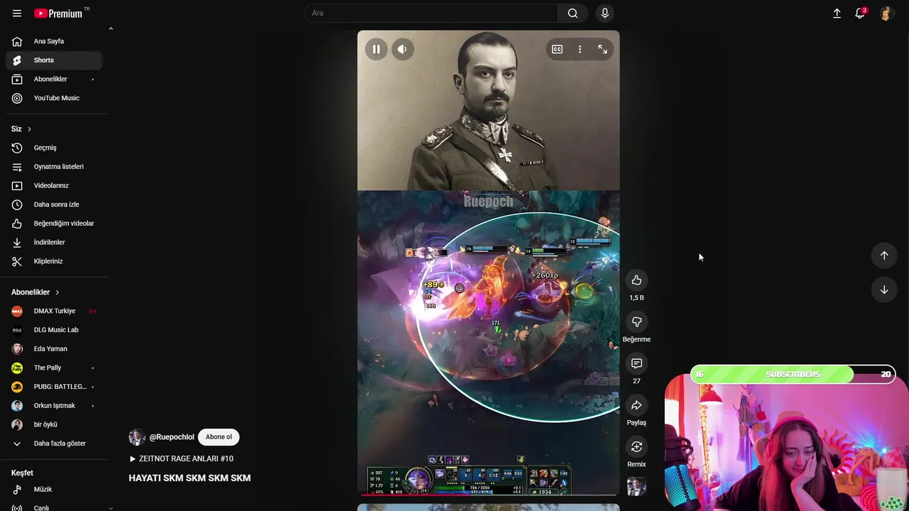Open İndirilenler
Image resolution: width=909 pixels, height=511 pixels.
pyautogui.click(x=54, y=242)
